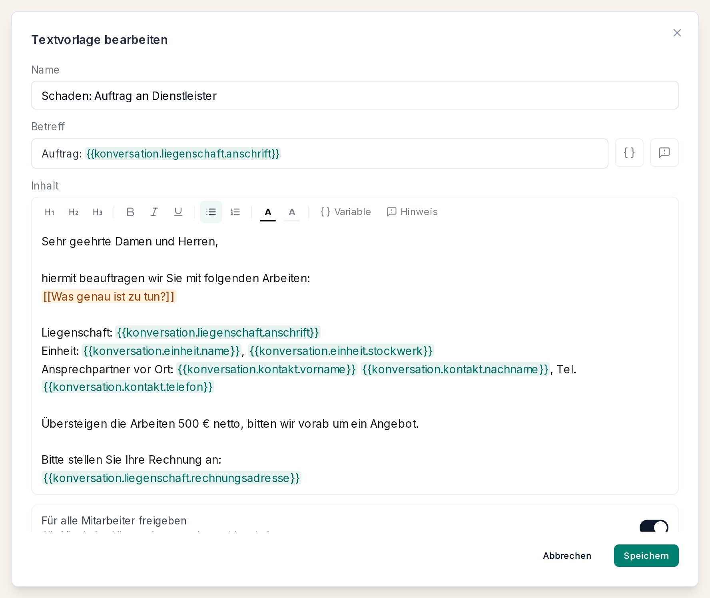Pick the black text color swatch
Viewport: 710px width, 598px height.
point(268,212)
